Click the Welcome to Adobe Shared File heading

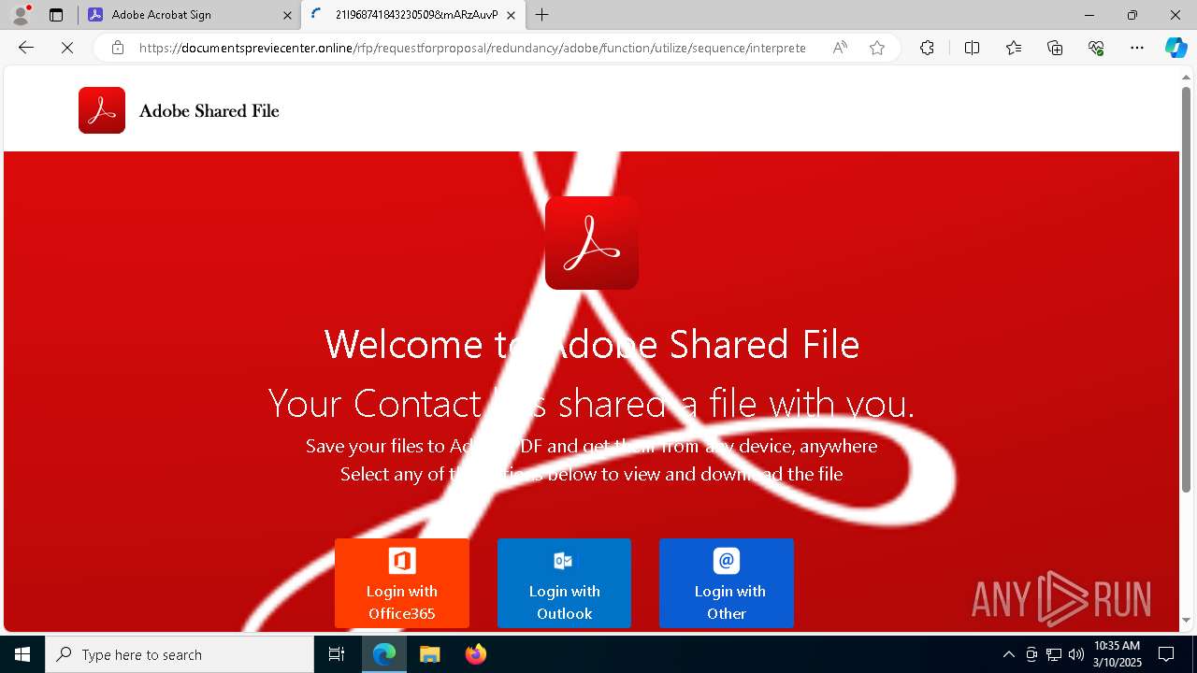click(x=592, y=344)
